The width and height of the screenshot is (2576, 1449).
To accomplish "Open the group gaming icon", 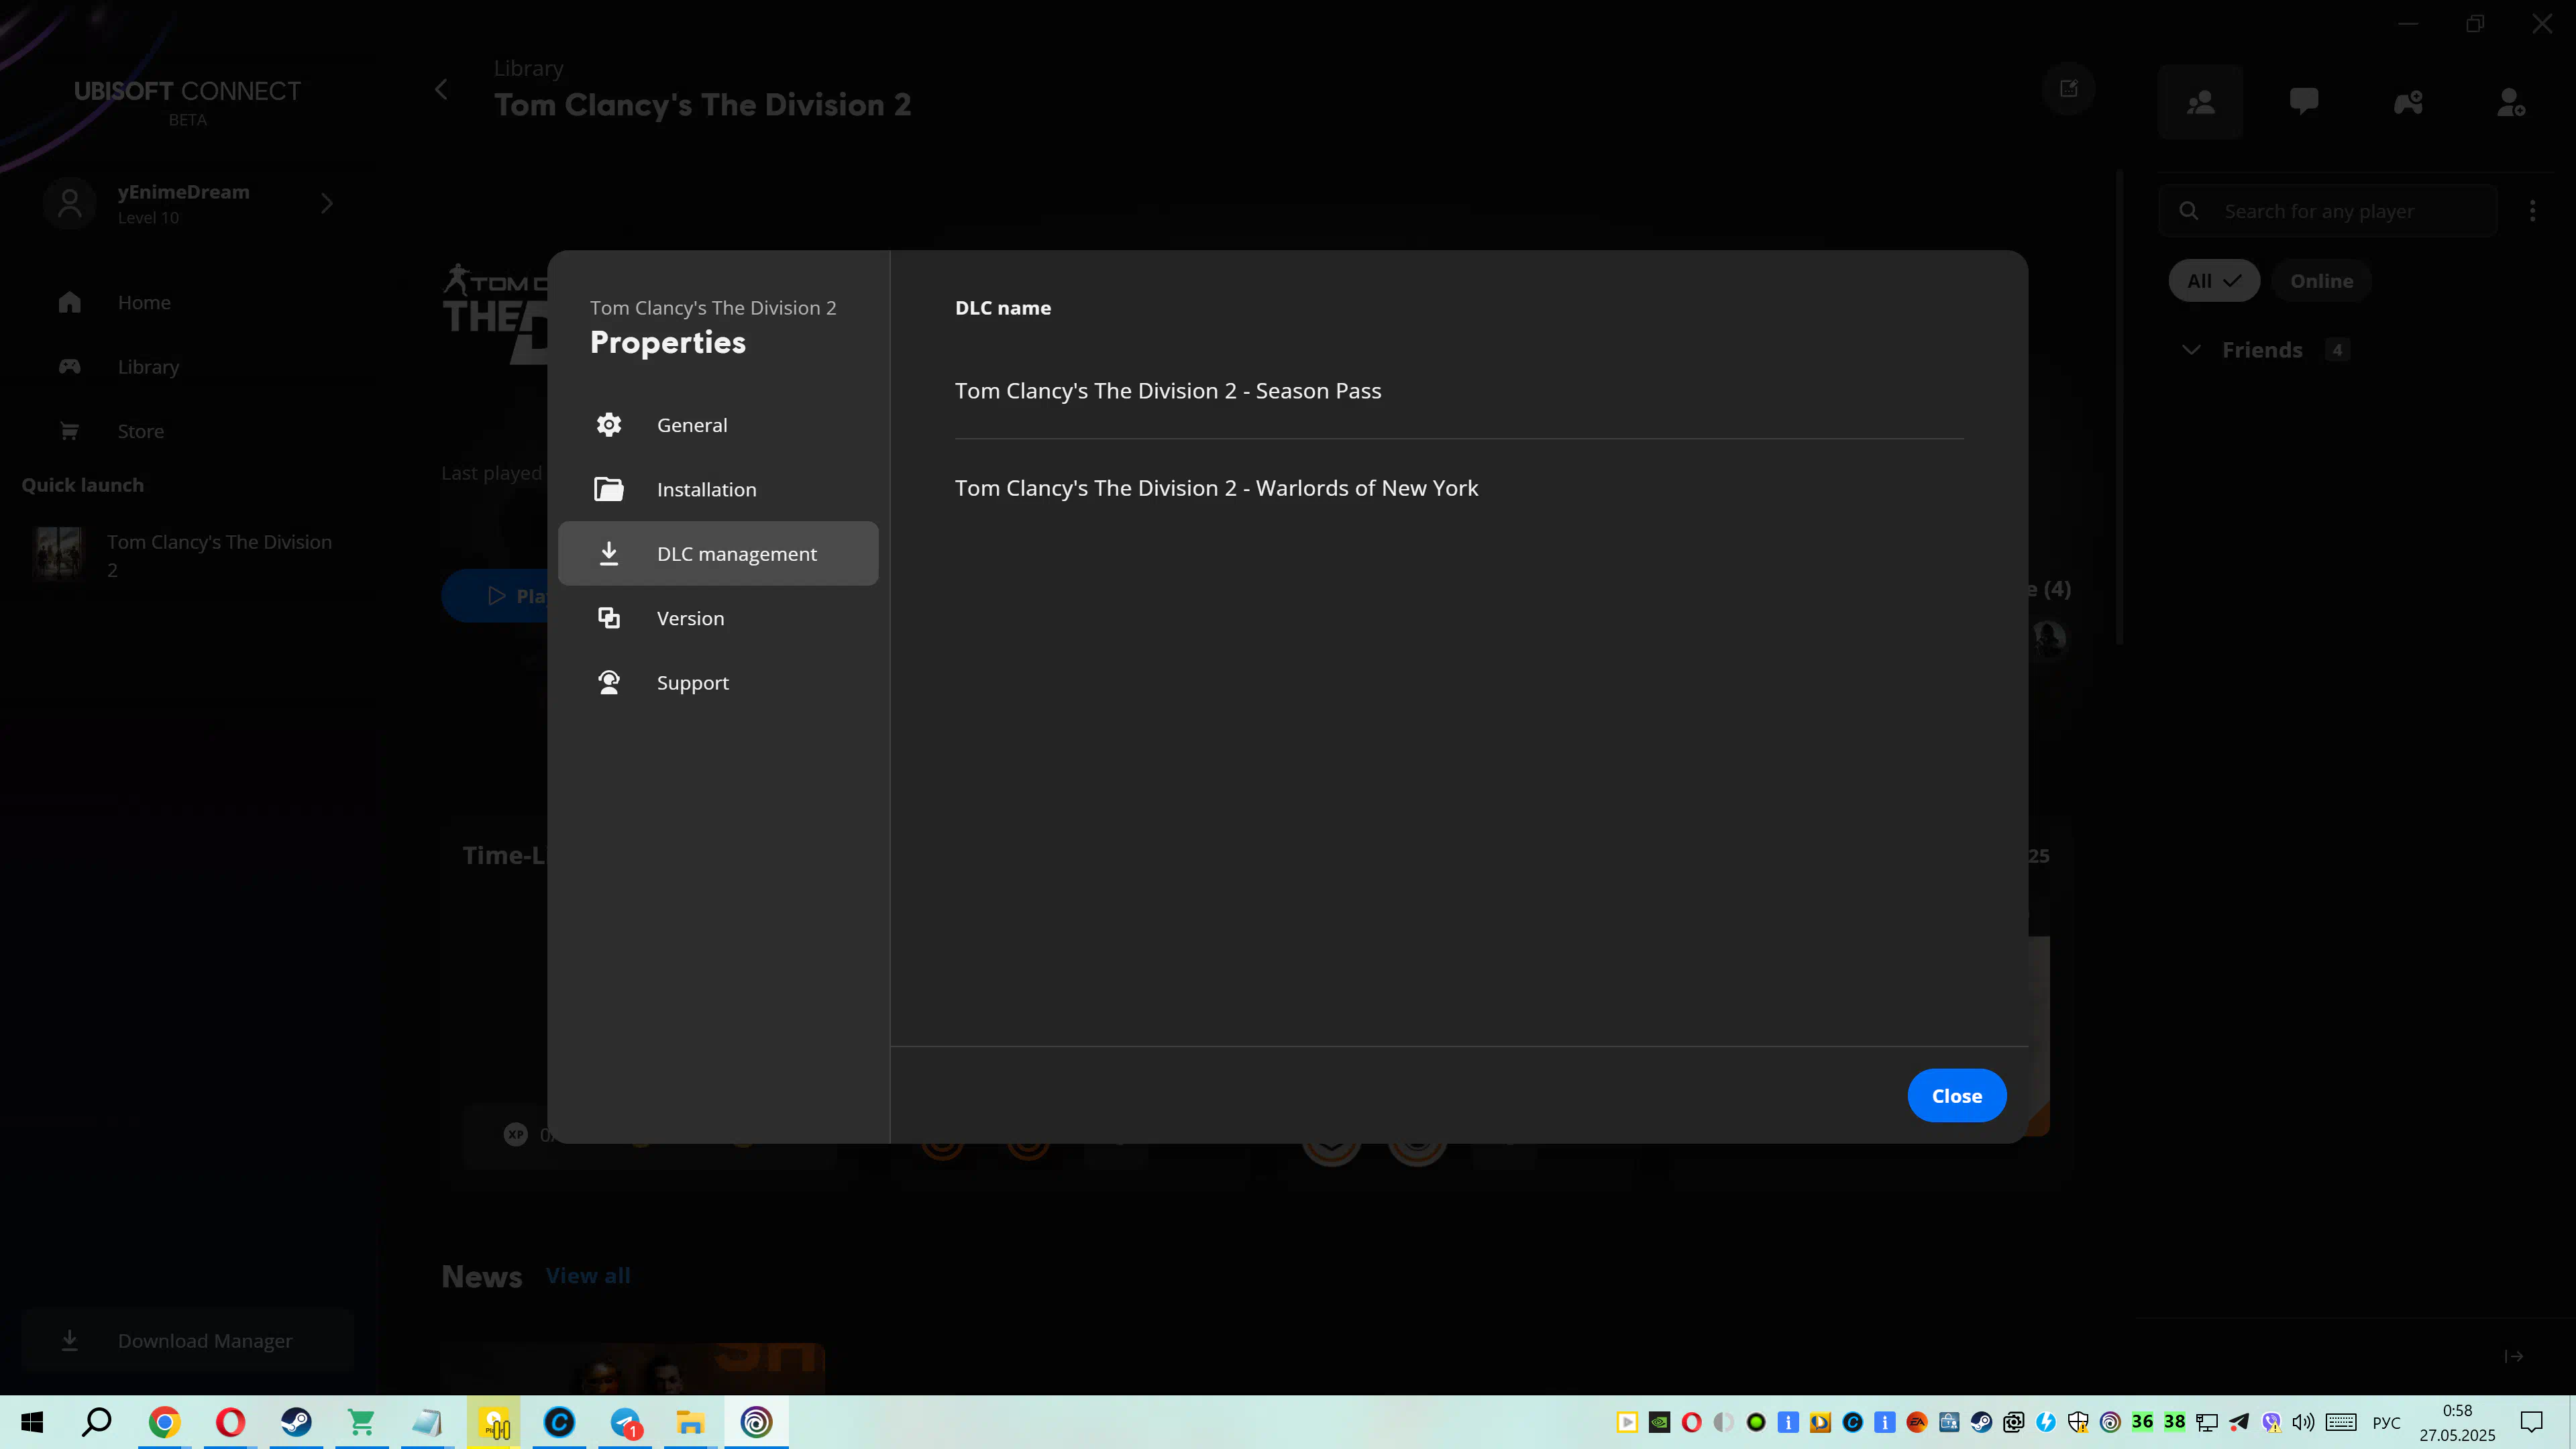I will tap(2408, 102).
